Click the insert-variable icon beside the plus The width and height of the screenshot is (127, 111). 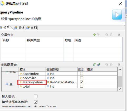point(99,35)
